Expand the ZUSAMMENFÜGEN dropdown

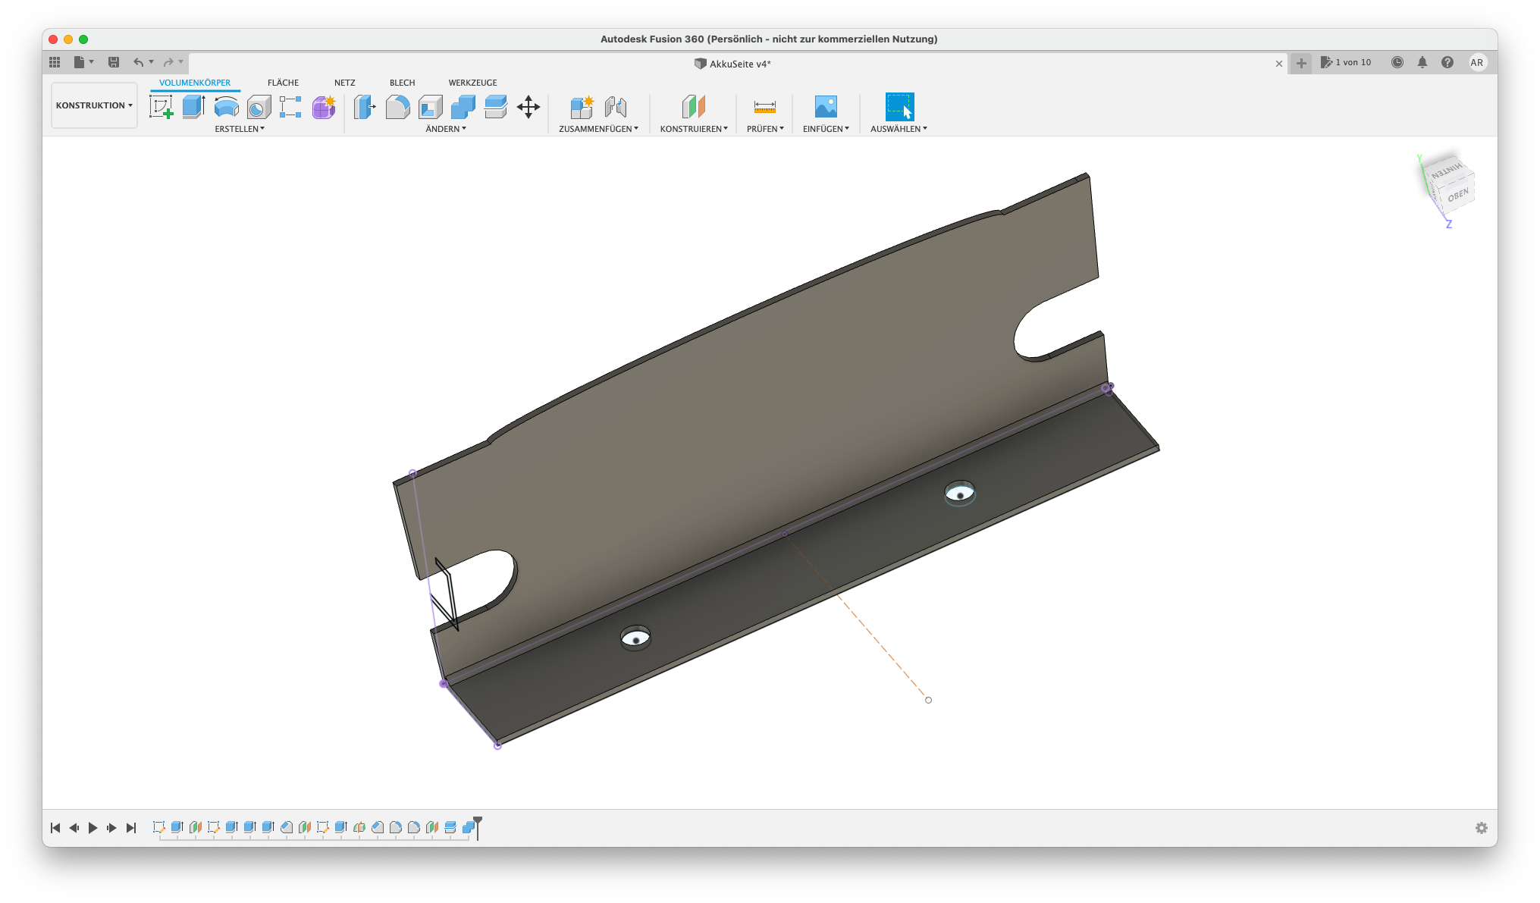point(598,129)
